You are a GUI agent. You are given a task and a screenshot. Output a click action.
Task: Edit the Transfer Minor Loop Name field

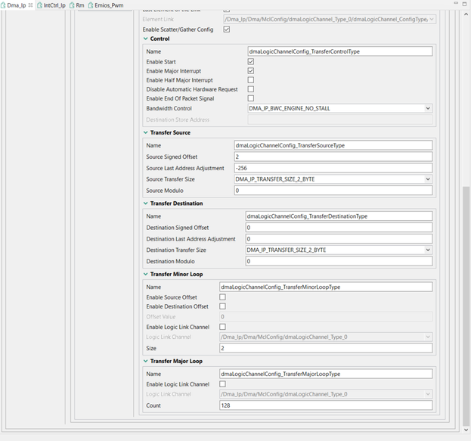coord(326,287)
